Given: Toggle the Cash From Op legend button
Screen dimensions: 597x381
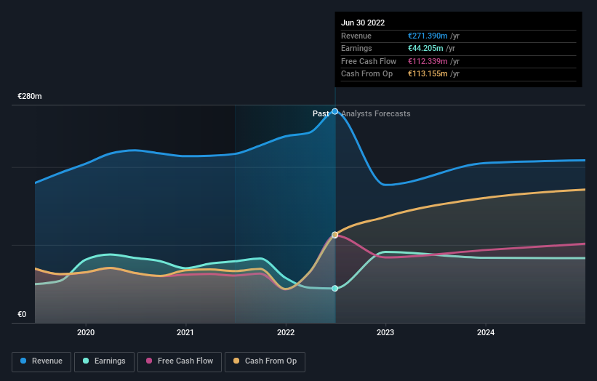Looking at the screenshot, I should [265, 361].
